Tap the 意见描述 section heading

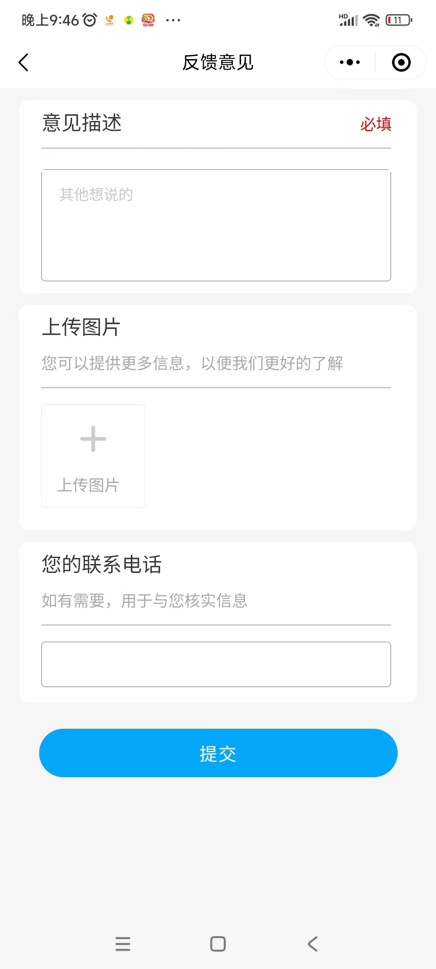click(x=82, y=123)
